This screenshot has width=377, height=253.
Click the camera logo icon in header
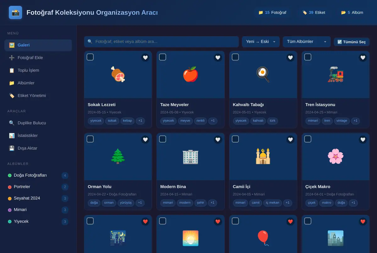[x=15, y=13]
